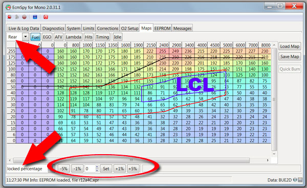Click the round red record icon in toolbar
This screenshot has height=188, width=307.
click(24, 17)
